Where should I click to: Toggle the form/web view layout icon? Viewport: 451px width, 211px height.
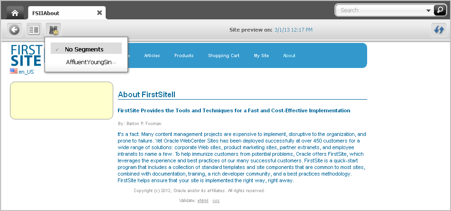tap(33, 30)
